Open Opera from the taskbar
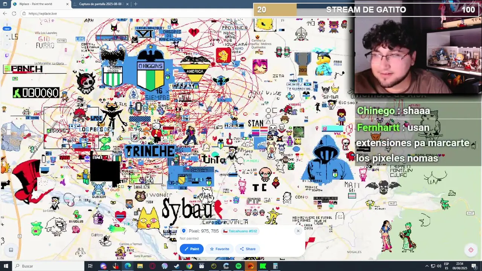482x271 pixels. click(x=152, y=266)
